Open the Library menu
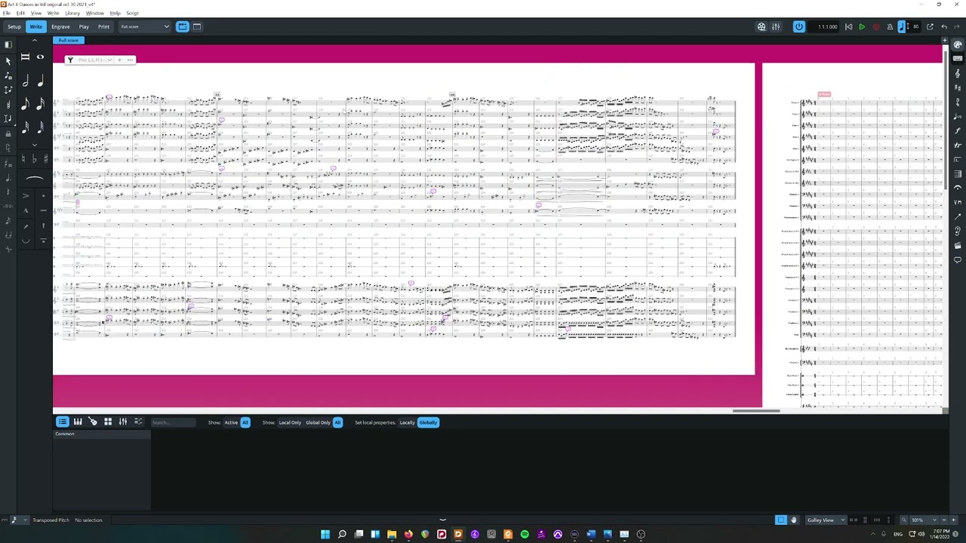966x543 pixels. point(72,13)
